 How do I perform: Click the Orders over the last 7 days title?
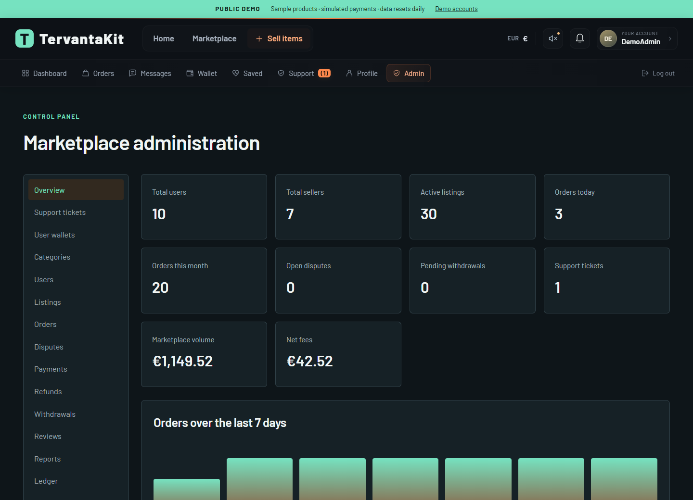(220, 423)
